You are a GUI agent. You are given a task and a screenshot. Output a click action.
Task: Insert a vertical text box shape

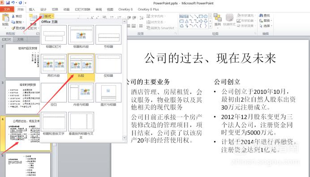pos(186,17)
